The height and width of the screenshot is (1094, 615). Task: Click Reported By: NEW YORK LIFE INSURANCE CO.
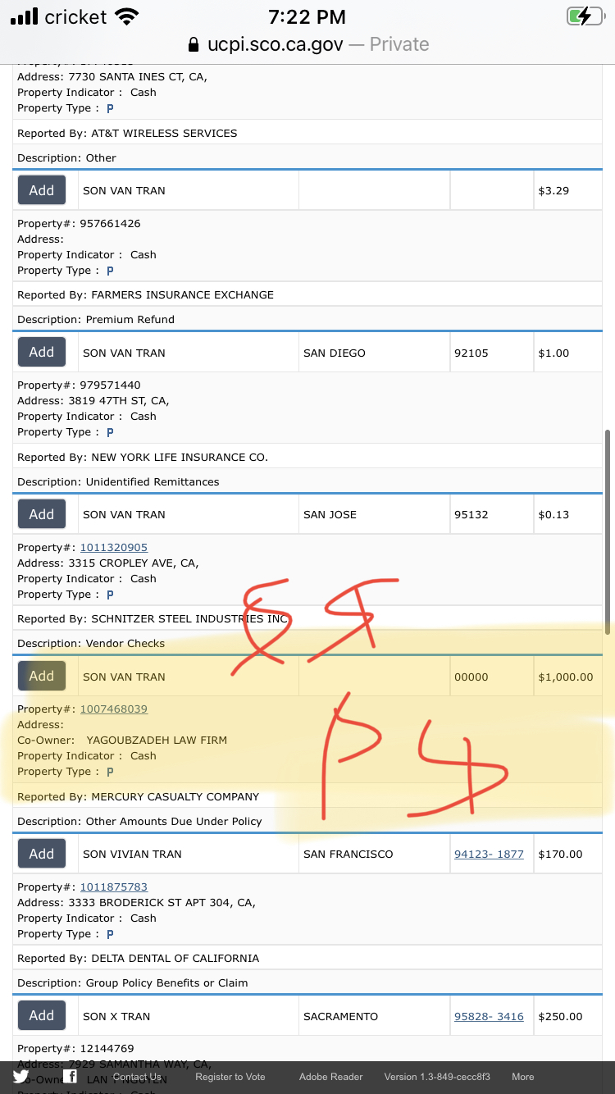[143, 457]
